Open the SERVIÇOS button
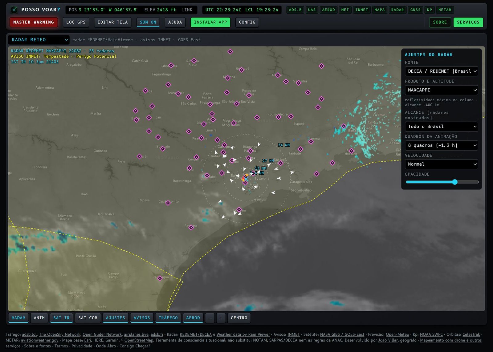Image resolution: width=493 pixels, height=352 pixels. point(468,22)
